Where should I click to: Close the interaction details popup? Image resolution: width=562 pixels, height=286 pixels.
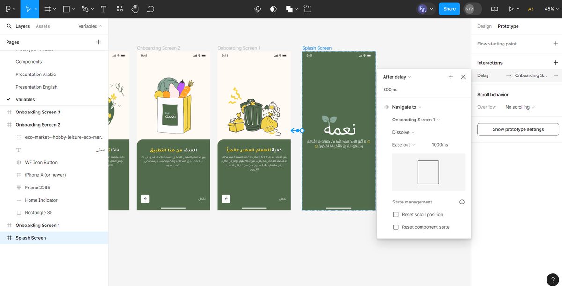pyautogui.click(x=463, y=77)
